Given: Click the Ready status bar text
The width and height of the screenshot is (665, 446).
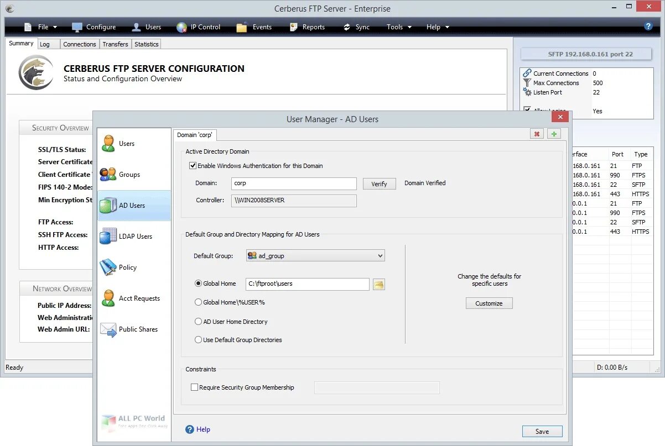Looking at the screenshot, I should (x=14, y=368).
